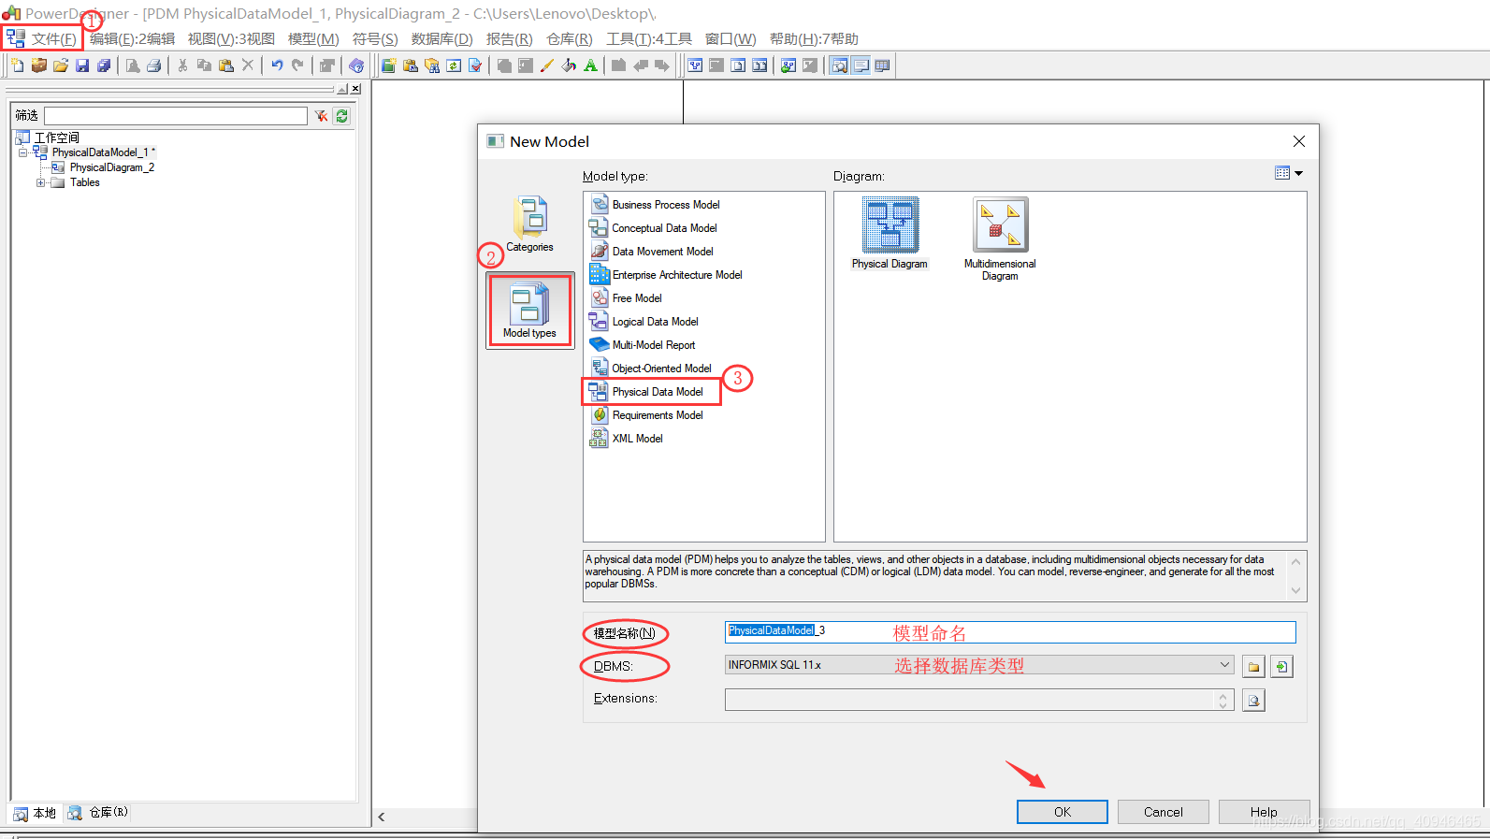The width and height of the screenshot is (1490, 839).
Task: Expand the Tables folder node
Action: point(40,182)
